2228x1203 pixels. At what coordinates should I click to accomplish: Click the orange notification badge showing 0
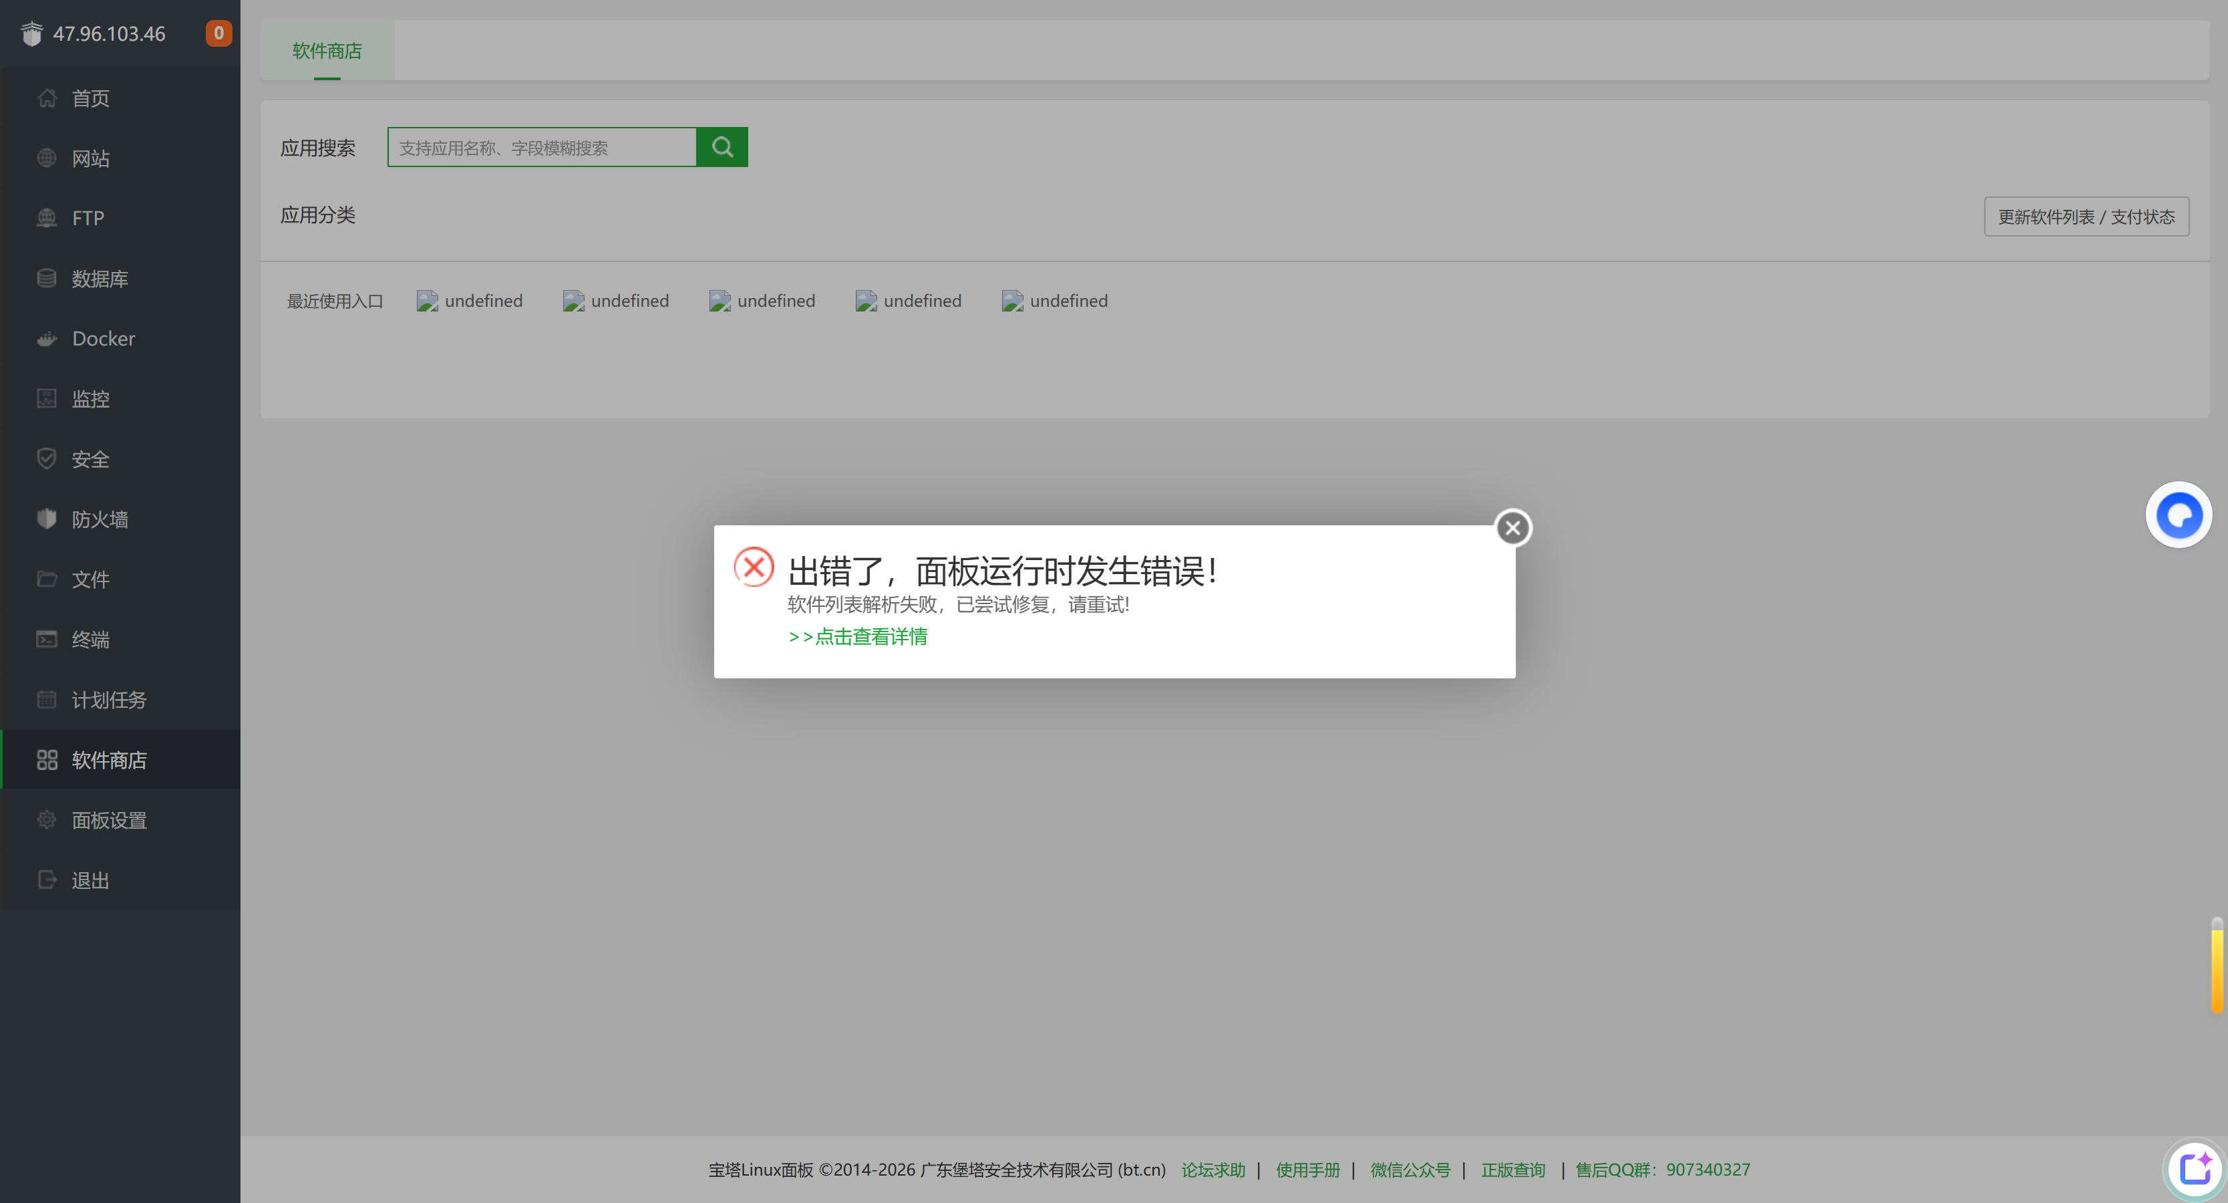tap(218, 33)
